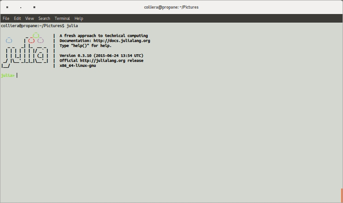Open the View menu

click(x=29, y=19)
